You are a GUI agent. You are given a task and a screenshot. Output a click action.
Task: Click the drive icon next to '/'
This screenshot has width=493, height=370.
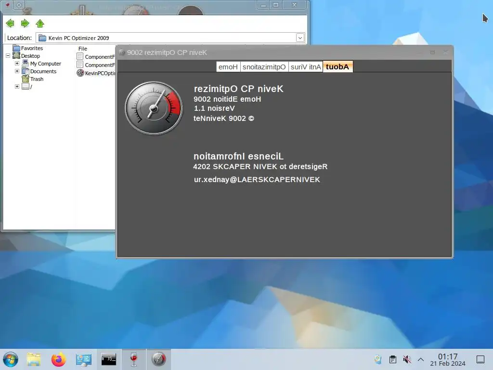pos(26,87)
